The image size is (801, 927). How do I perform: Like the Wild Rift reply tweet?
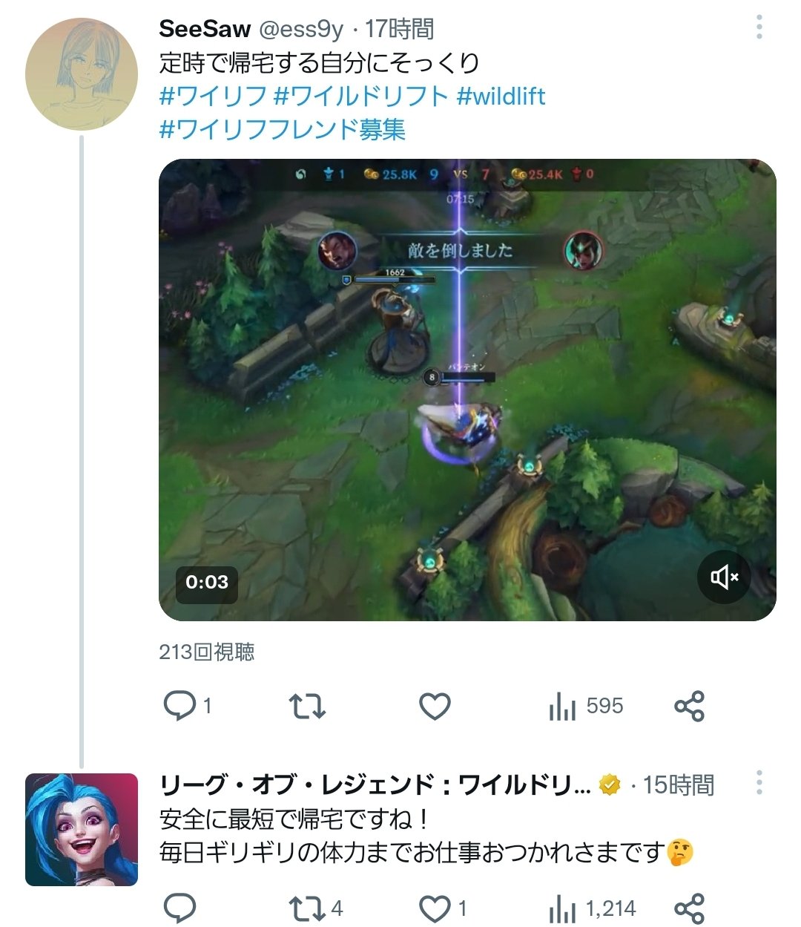coord(443,908)
